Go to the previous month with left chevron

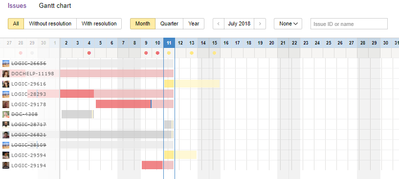tap(219, 23)
